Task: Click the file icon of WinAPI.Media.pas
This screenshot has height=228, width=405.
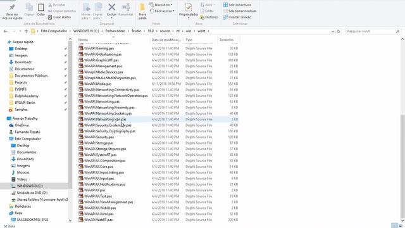Action: click(81, 84)
